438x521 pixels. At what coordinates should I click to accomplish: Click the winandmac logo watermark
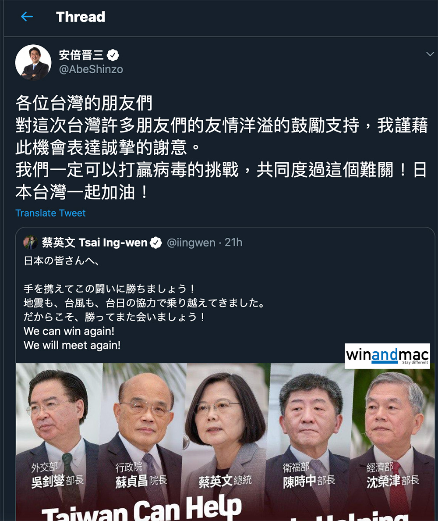click(387, 356)
